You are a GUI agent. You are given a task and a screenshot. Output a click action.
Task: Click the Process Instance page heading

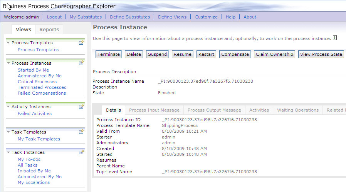[120, 27]
